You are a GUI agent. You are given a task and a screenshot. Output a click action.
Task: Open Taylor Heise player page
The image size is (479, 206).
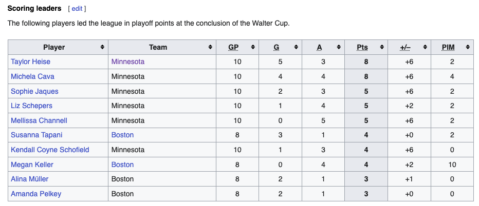30,61
